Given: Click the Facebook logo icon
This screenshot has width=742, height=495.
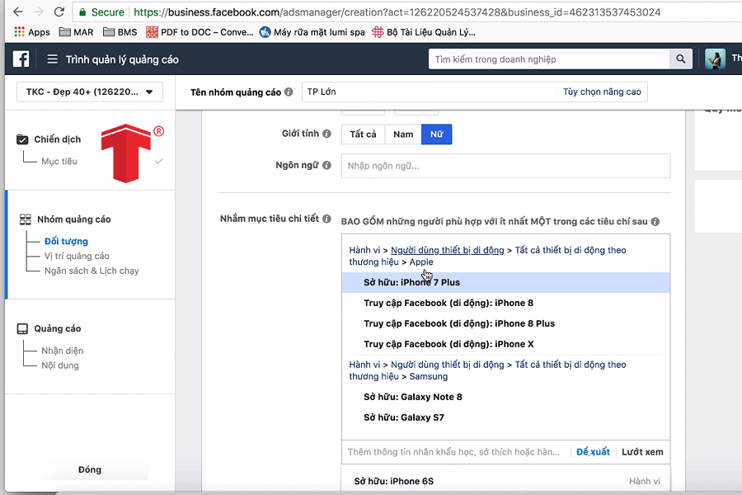Looking at the screenshot, I should click(x=21, y=59).
